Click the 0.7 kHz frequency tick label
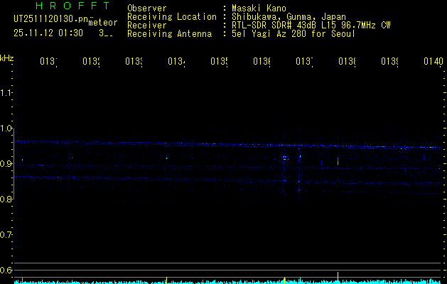The width and height of the screenshot is (447, 284). click(x=6, y=235)
